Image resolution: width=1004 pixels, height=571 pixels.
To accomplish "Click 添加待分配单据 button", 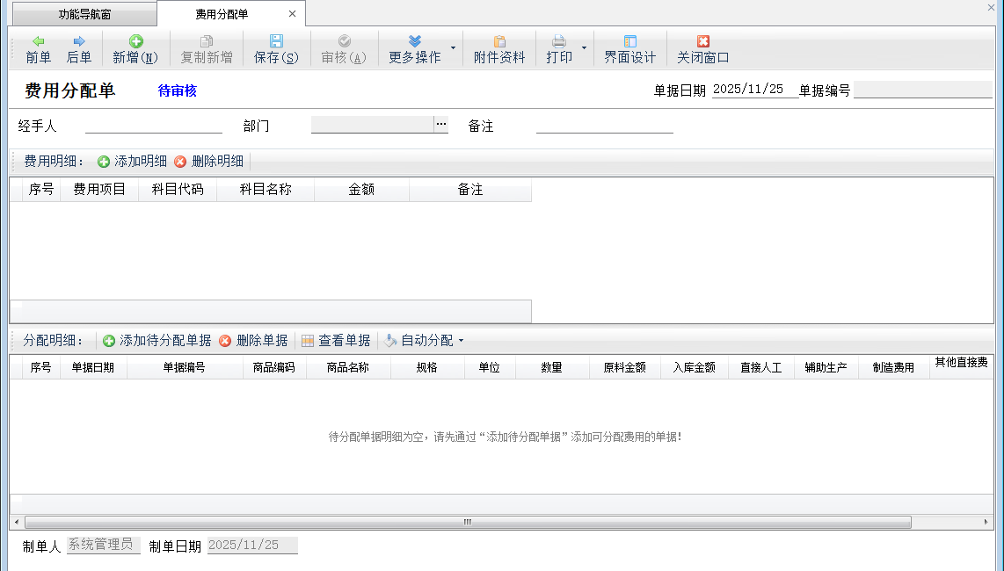I will 157,341.
